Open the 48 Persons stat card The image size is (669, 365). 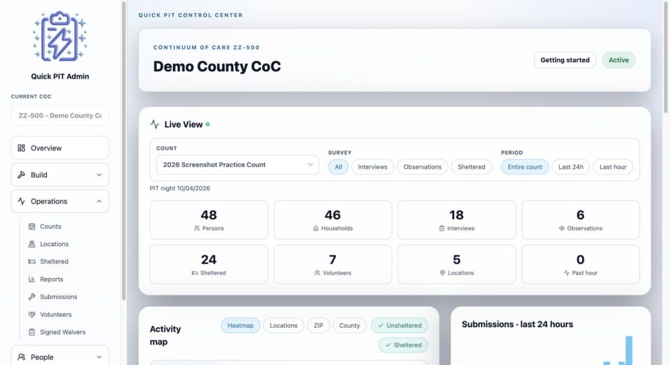(x=208, y=220)
